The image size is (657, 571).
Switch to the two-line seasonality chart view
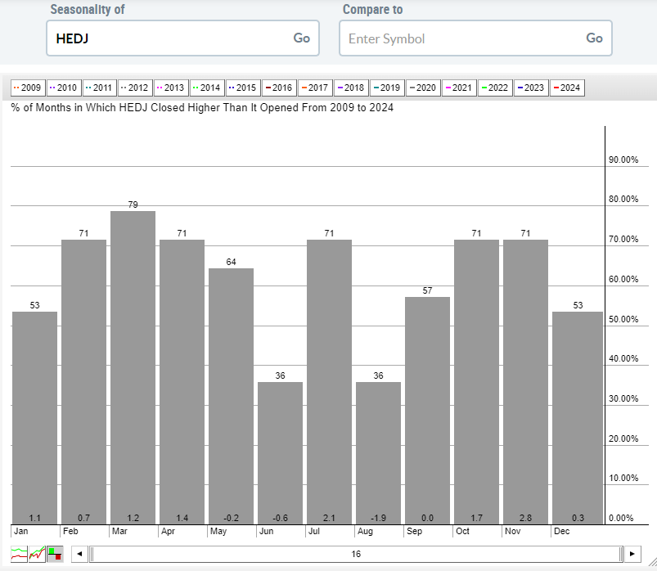click(x=19, y=554)
